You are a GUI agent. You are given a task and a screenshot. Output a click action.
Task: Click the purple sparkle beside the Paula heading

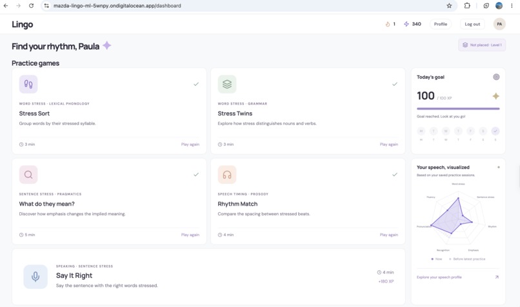[x=107, y=45]
